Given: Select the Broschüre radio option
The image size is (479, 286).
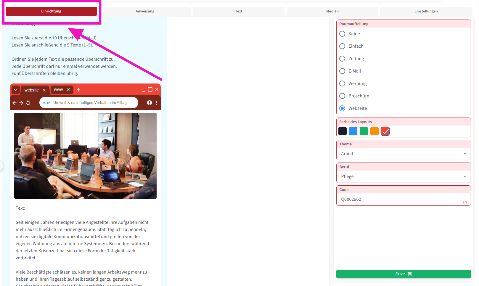Looking at the screenshot, I should coord(342,96).
